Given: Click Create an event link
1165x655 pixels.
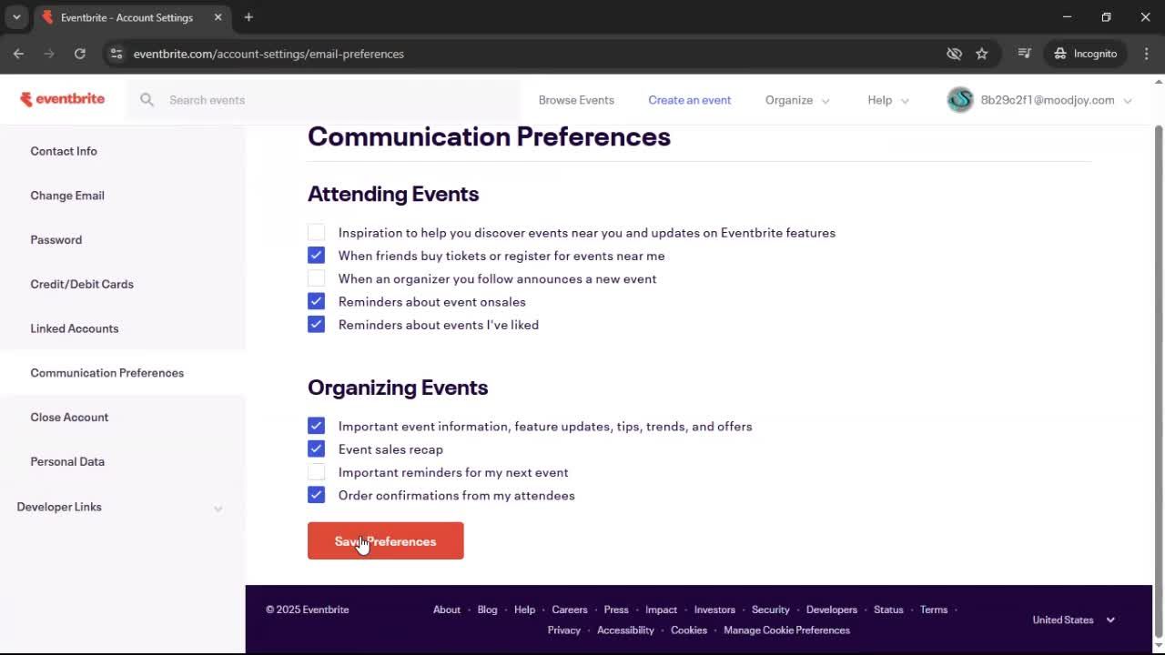Looking at the screenshot, I should click(x=690, y=100).
